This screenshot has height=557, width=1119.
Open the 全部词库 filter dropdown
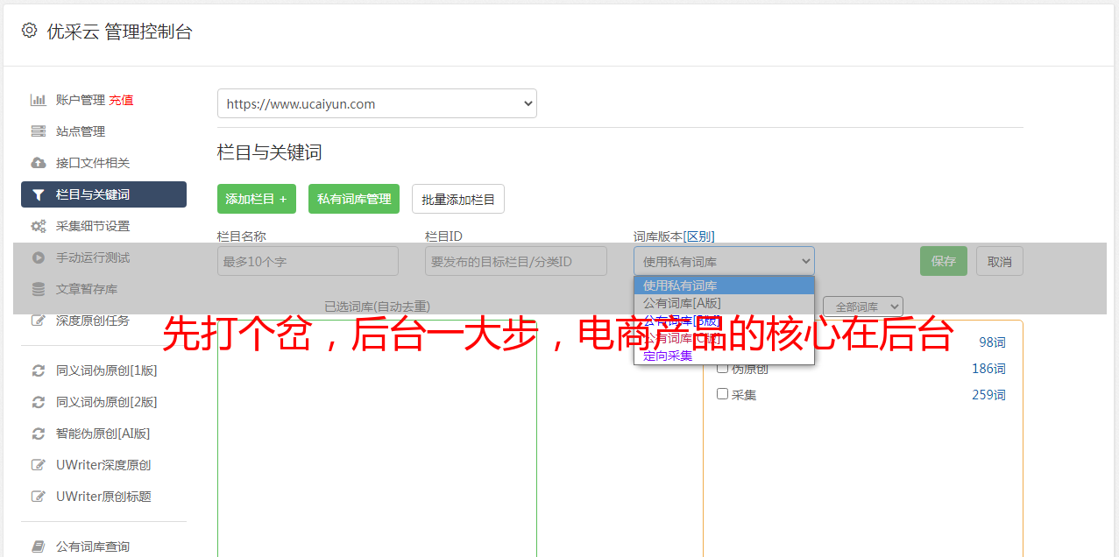pos(862,307)
